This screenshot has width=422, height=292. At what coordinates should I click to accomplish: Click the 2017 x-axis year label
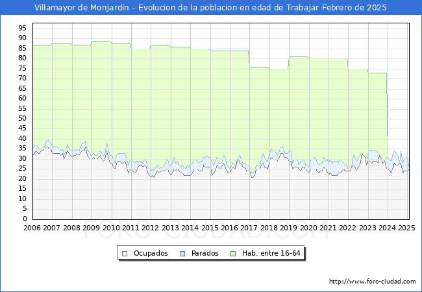249,228
